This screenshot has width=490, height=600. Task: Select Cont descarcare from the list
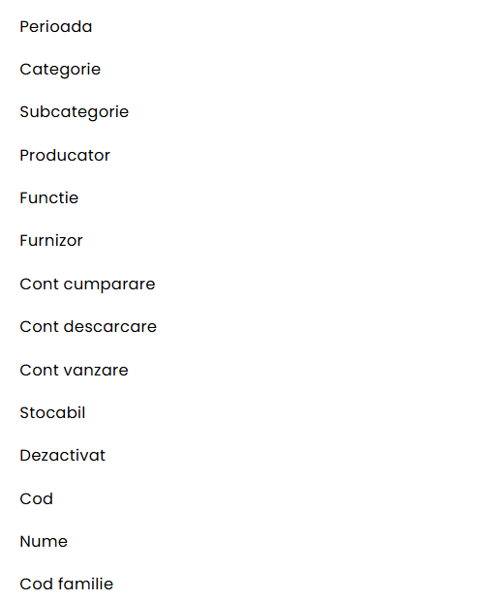tap(88, 326)
